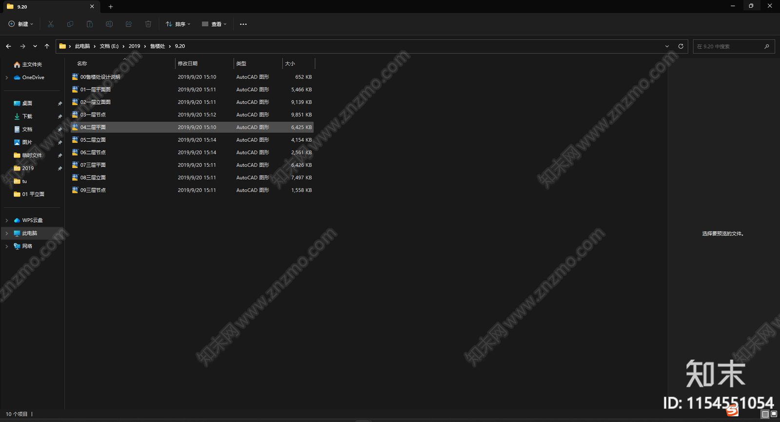The image size is (780, 422).
Task: Click the Rename icon in toolbar
Action: [109, 24]
